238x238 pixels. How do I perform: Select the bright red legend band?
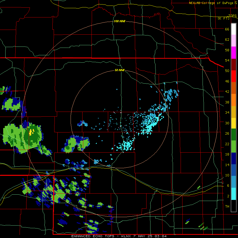[x=234, y=76]
